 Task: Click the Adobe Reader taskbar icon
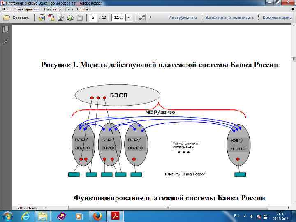[x=116, y=216]
